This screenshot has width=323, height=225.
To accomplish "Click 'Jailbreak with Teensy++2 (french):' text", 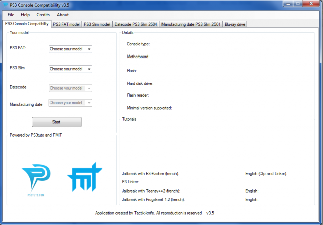I will click(151, 191).
